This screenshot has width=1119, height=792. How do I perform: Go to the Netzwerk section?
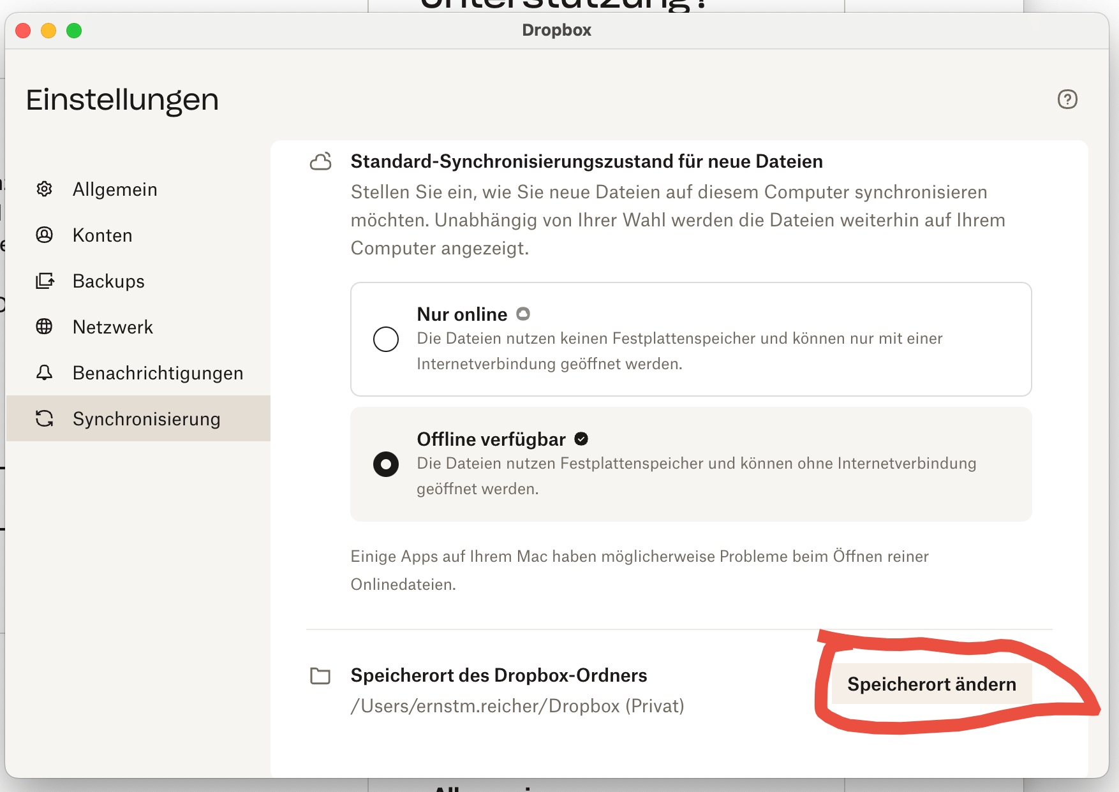(138, 327)
